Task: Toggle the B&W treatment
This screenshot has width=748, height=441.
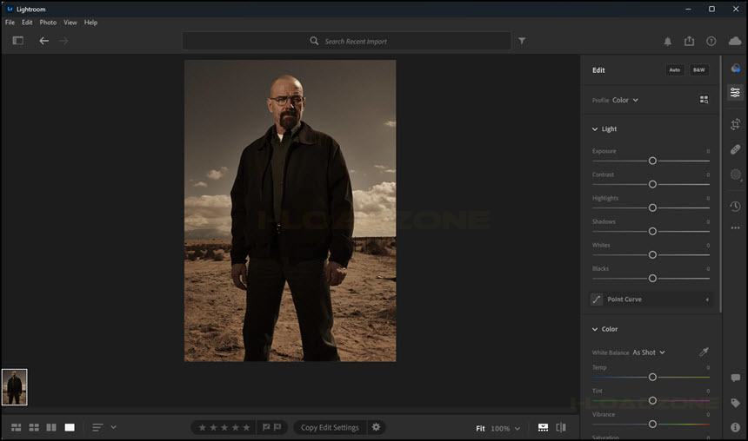Action: point(699,70)
